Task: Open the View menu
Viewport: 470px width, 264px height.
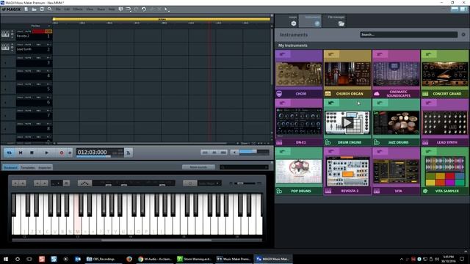Action: pos(90,10)
